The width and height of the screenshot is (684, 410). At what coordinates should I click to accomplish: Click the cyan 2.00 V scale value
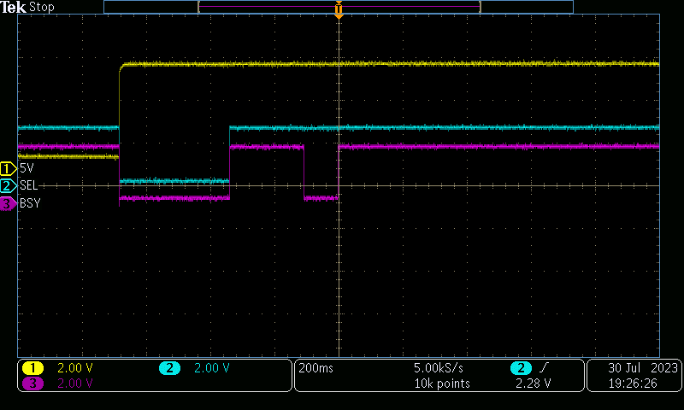click(211, 368)
